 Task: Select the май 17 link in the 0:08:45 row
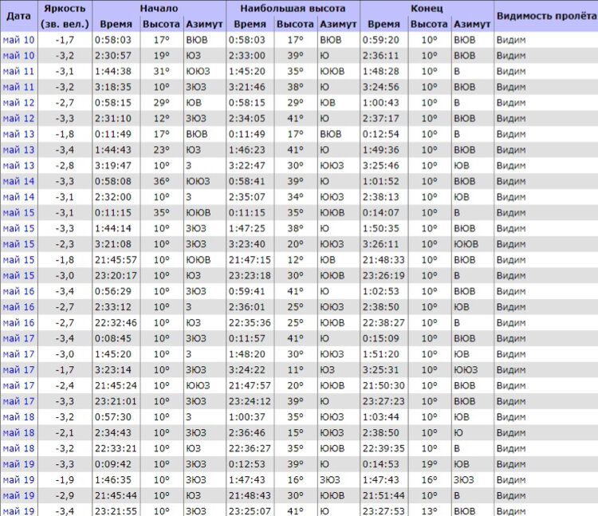[18, 339]
